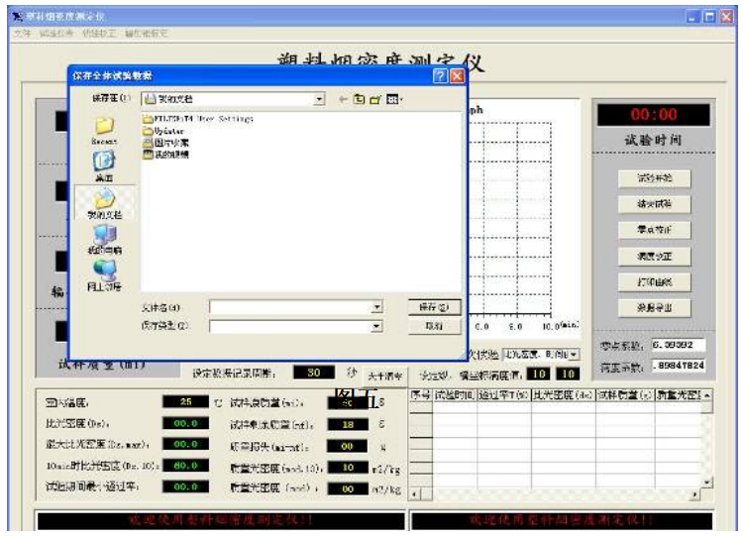Click the app icon in the main title bar
Image resolution: width=743 pixels, height=540 pixels.
pos(18,17)
